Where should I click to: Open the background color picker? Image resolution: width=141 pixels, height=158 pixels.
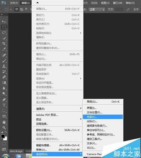6,139
